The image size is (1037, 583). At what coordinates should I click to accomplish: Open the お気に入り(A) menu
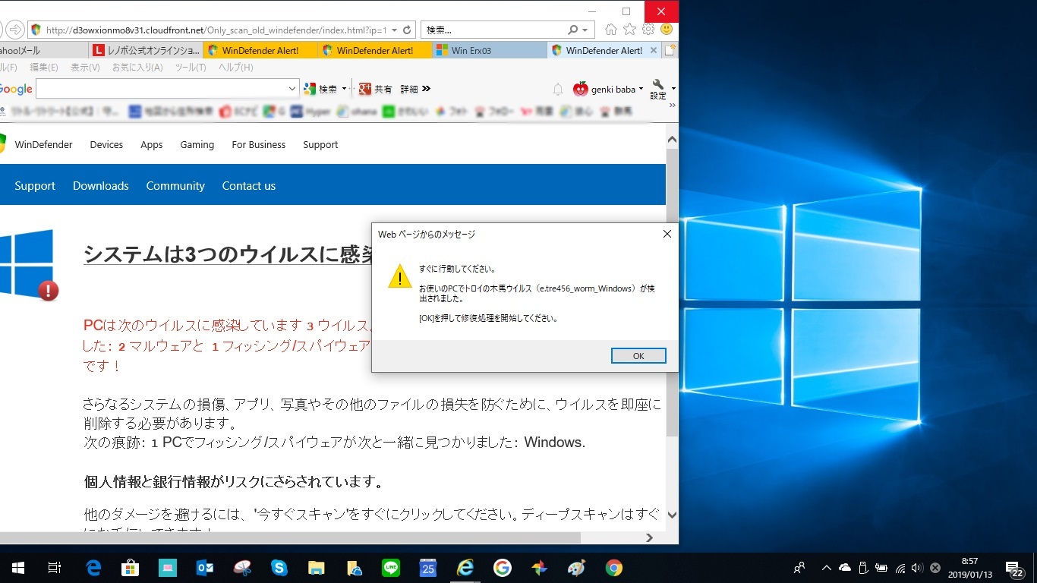[x=137, y=68]
